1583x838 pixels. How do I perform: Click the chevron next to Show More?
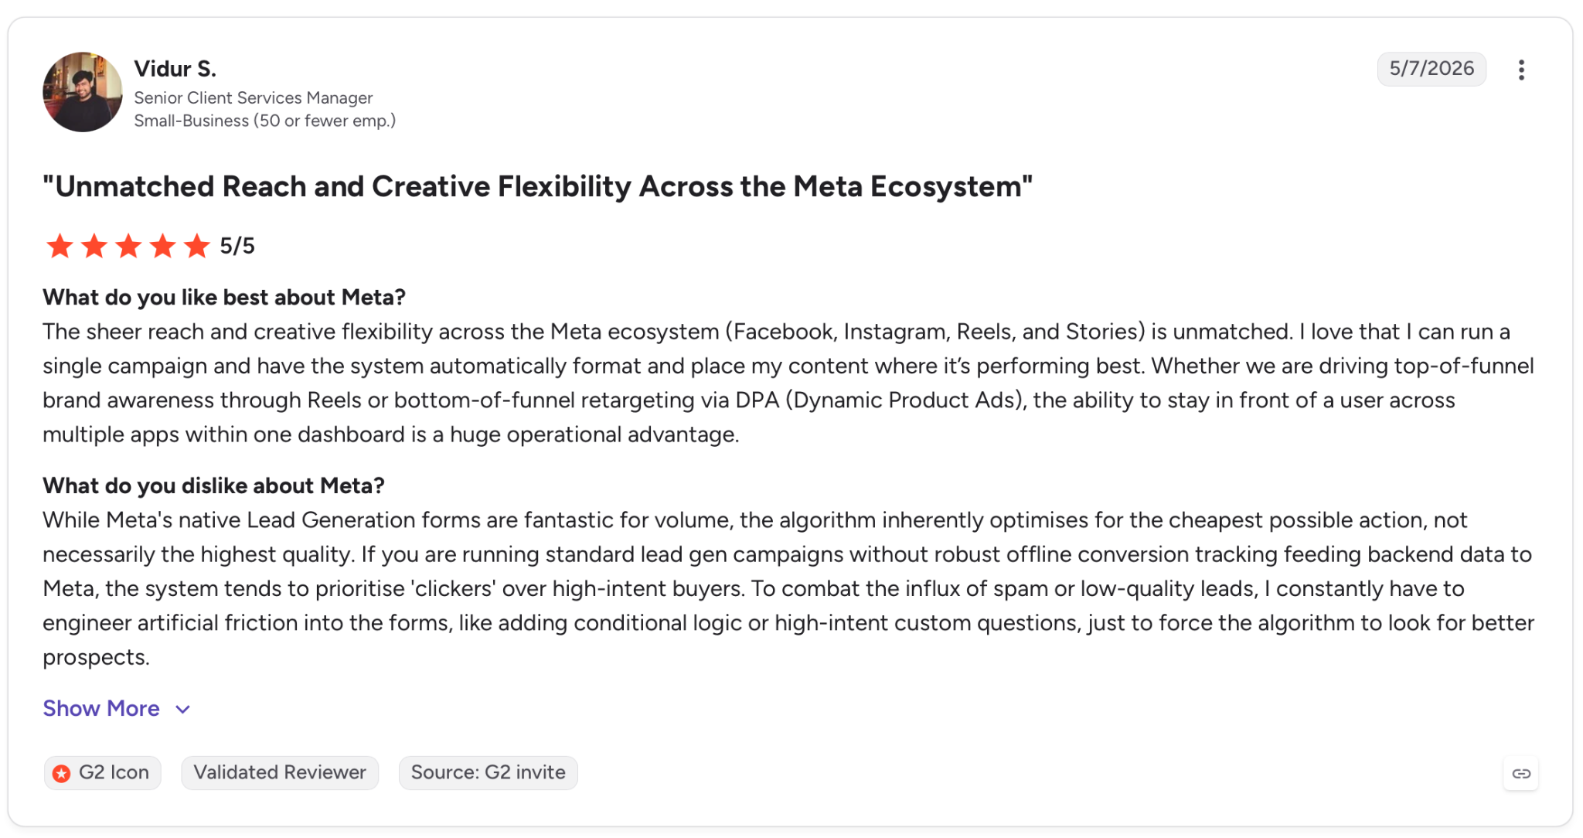(183, 709)
